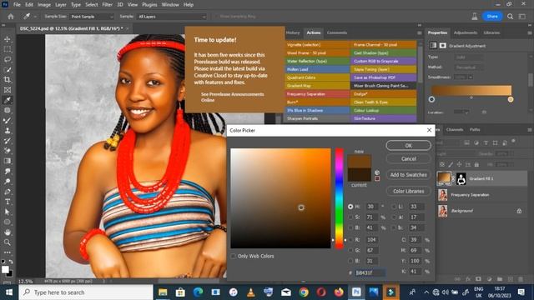Select the Frame tool

coord(8,90)
